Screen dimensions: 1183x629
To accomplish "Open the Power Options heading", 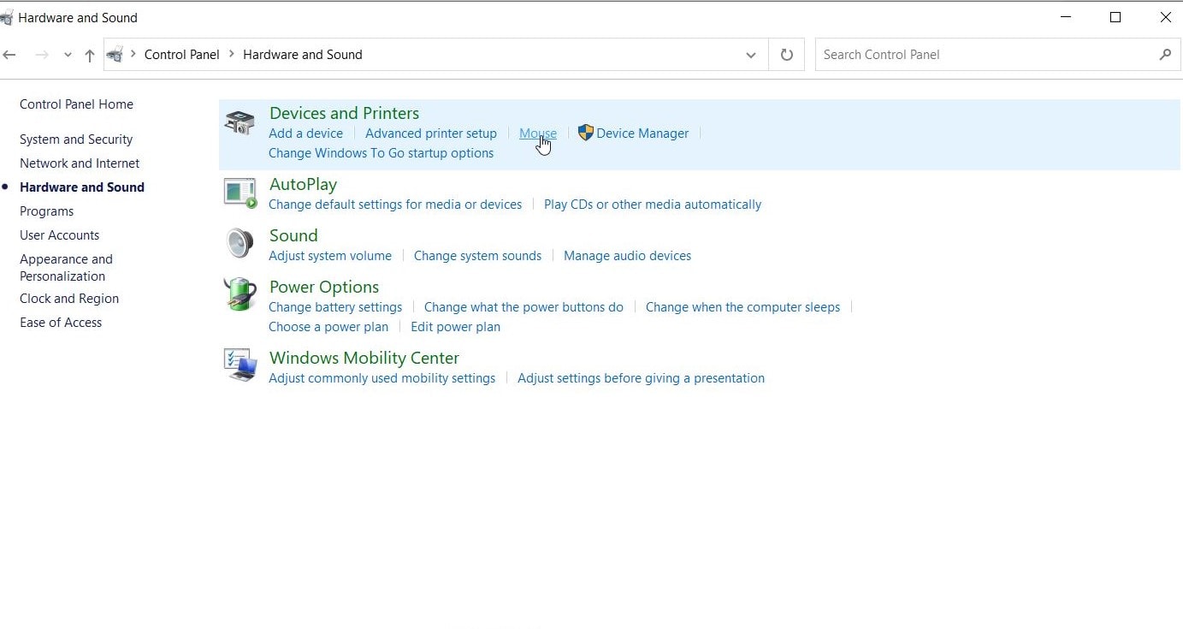I will [324, 287].
